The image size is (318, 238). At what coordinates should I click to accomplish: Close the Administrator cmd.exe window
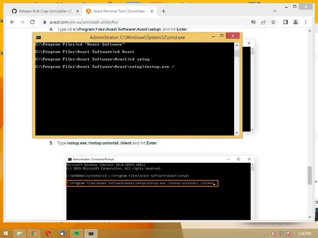233,36
